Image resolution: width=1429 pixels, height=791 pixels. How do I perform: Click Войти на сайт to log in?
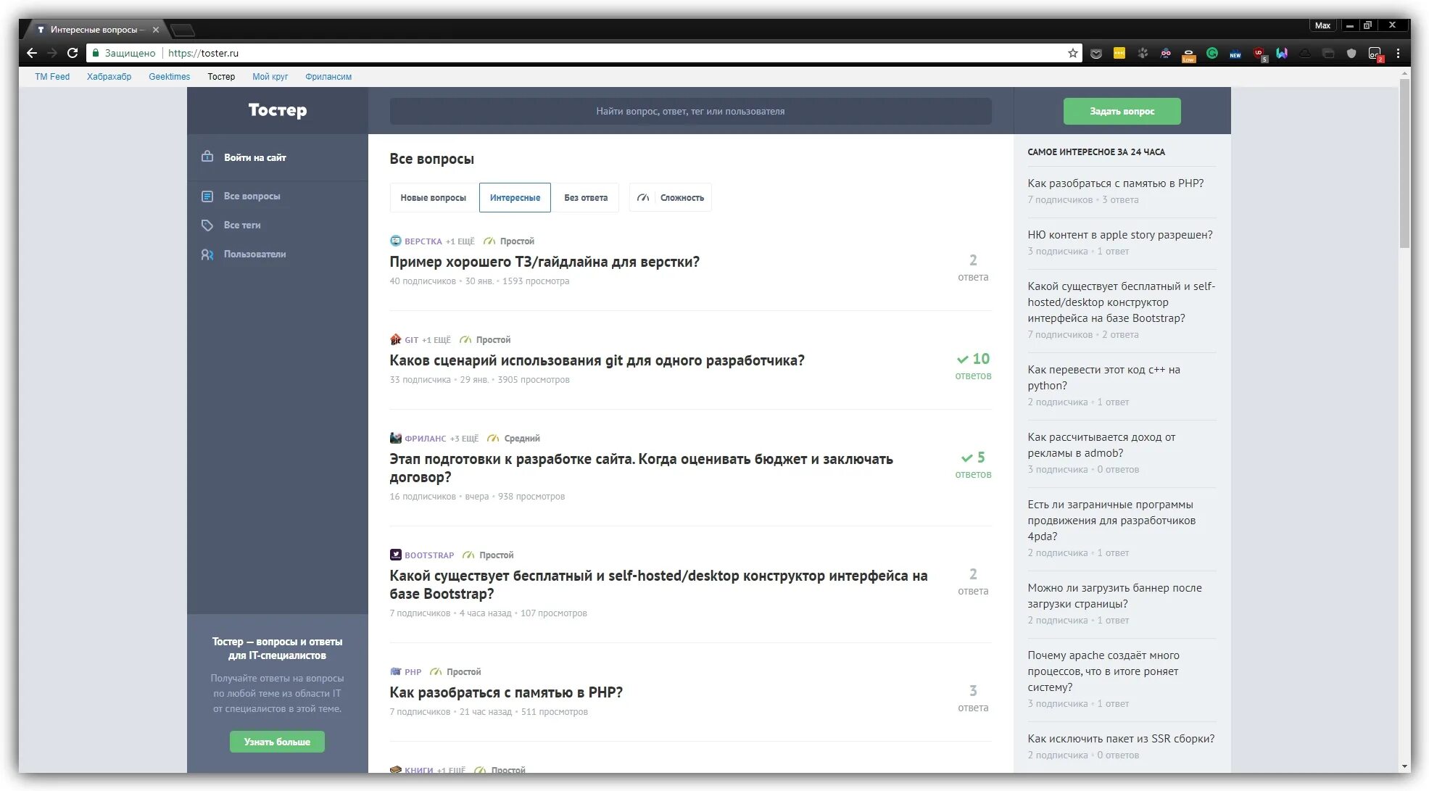pyautogui.click(x=254, y=157)
